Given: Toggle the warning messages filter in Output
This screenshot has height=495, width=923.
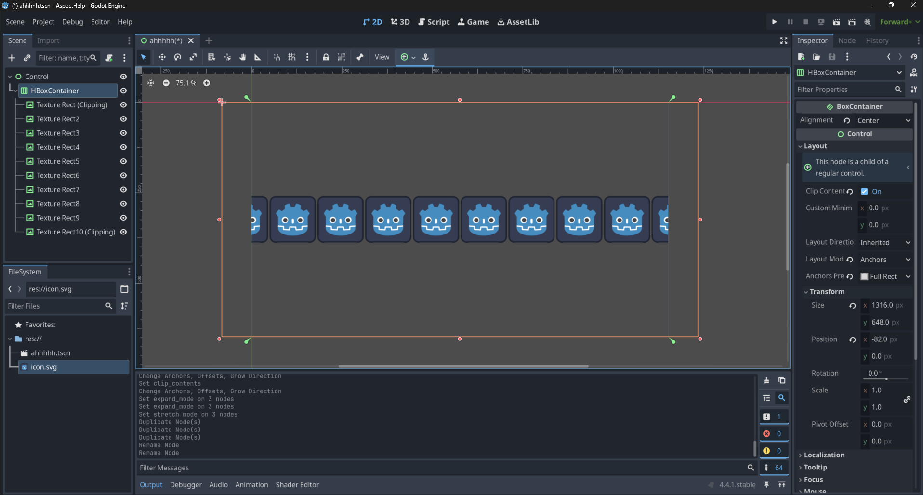Looking at the screenshot, I should (774, 451).
